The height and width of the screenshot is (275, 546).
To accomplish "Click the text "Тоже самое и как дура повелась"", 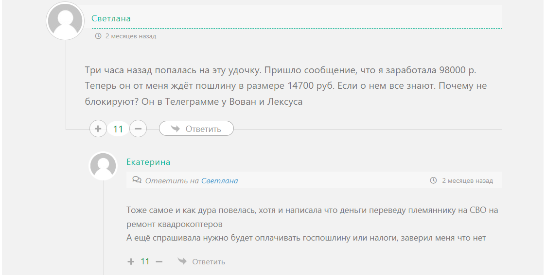I will pyautogui.click(x=191, y=210).
